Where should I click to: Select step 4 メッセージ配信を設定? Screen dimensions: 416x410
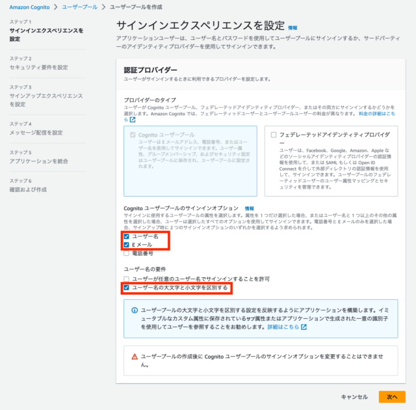pyautogui.click(x=36, y=133)
